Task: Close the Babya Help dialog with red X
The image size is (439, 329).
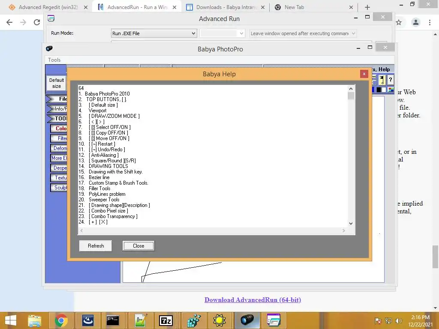Action: coord(364,74)
